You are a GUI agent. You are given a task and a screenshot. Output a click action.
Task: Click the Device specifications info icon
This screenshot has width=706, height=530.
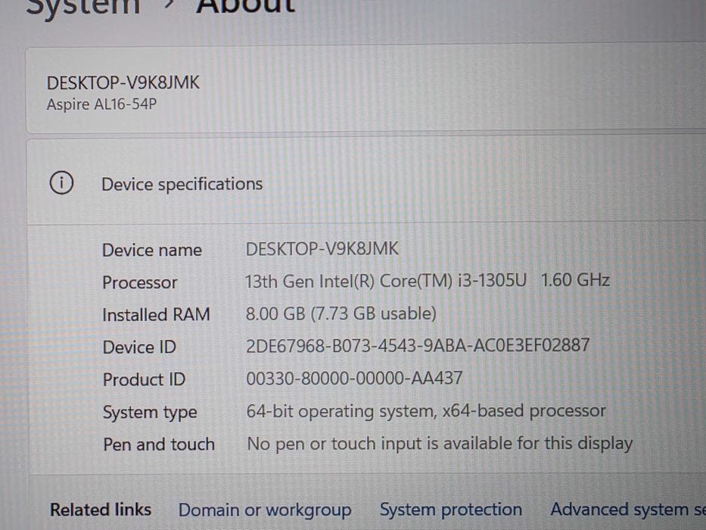(61, 183)
